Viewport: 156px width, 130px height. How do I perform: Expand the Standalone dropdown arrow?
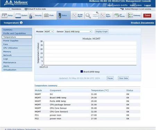point(9,9)
